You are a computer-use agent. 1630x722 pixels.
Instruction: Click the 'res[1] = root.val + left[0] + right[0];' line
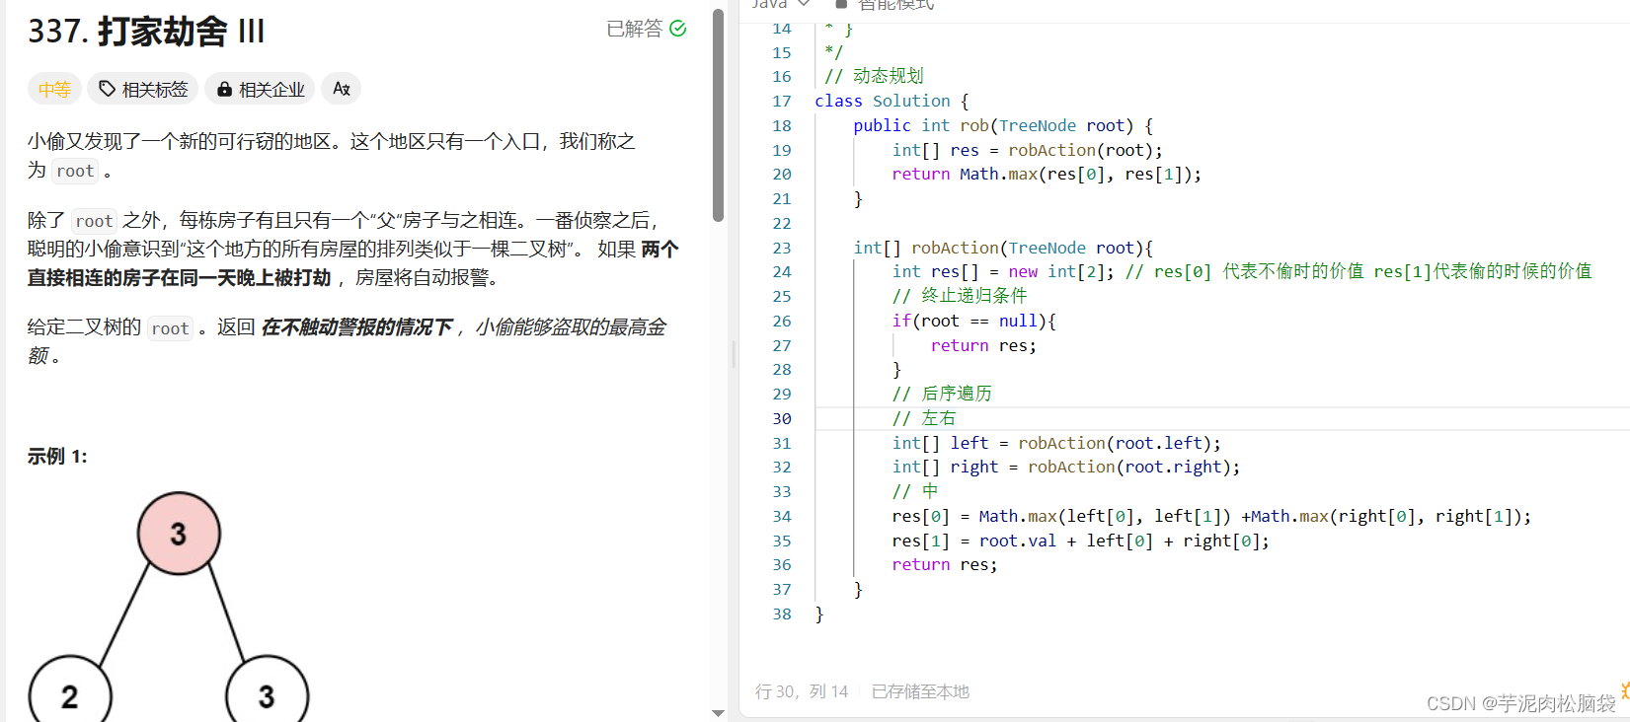(1081, 541)
